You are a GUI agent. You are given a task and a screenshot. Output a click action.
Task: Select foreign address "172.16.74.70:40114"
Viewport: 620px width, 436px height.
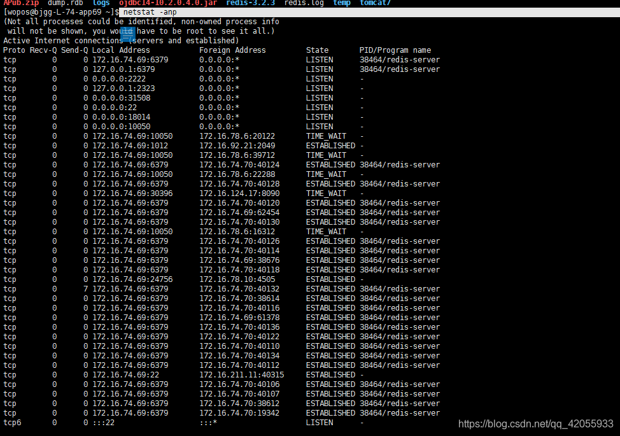click(x=239, y=251)
